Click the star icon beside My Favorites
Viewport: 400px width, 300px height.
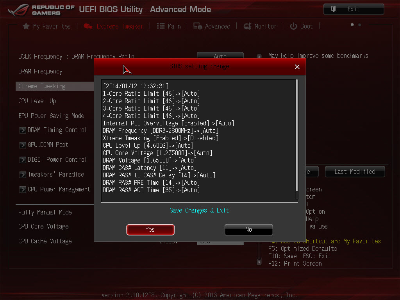pyautogui.click(x=26, y=26)
